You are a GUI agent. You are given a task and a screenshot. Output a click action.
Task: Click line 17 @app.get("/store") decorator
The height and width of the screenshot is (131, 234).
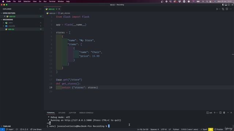[69, 80]
